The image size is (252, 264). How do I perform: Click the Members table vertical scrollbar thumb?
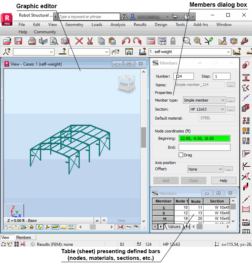click(233, 206)
